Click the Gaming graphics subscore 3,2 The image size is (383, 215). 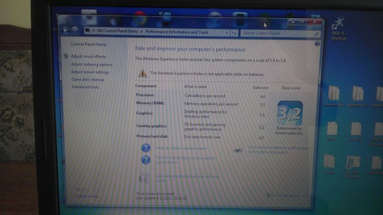[261, 128]
